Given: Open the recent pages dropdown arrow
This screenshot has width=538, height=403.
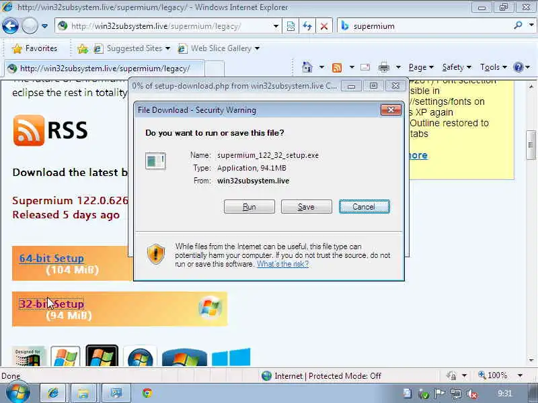Looking at the screenshot, I should [44, 26].
